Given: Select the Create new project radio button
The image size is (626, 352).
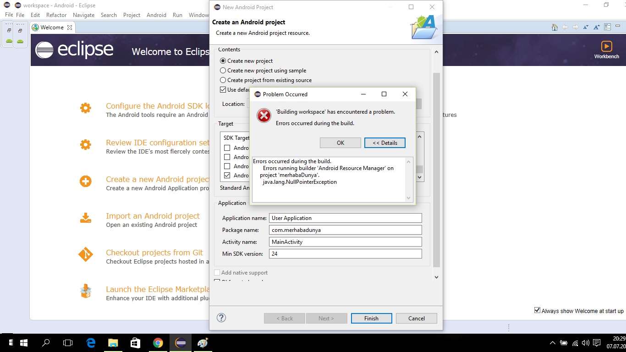Looking at the screenshot, I should pyautogui.click(x=223, y=60).
